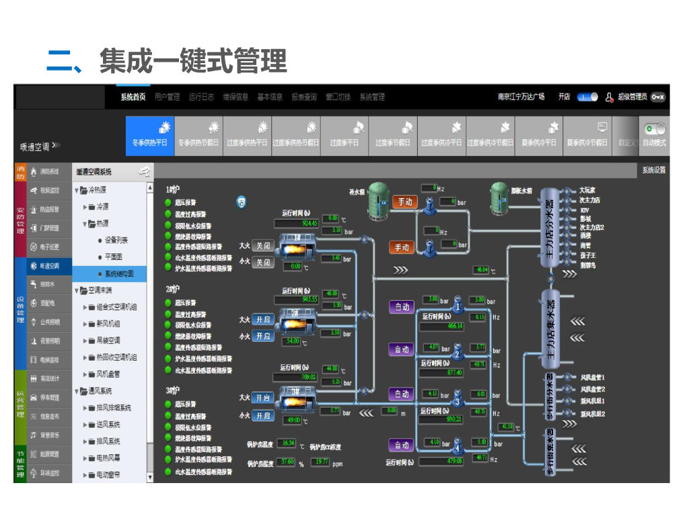Open the 用户管理 menu tab
689x516 pixels.
click(x=167, y=97)
